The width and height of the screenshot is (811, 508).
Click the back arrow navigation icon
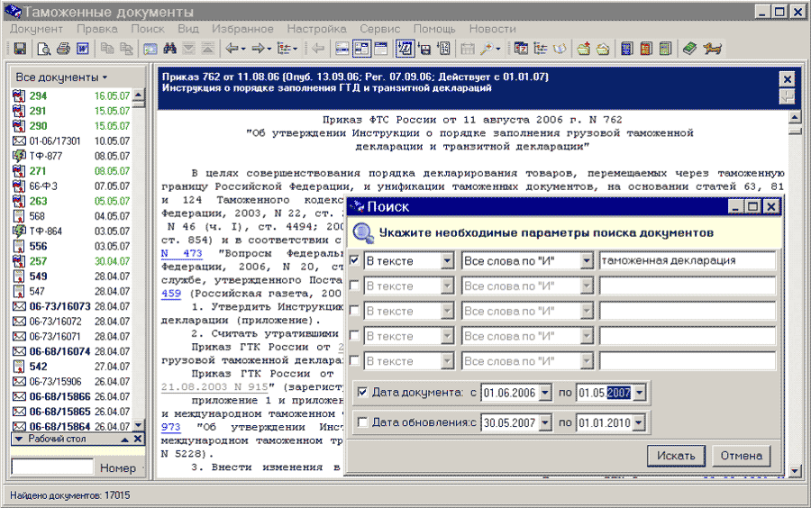click(x=232, y=49)
